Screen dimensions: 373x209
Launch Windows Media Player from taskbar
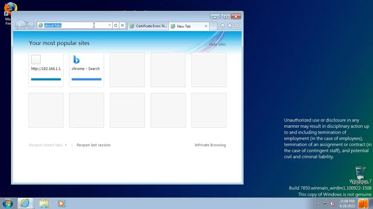[x=61, y=203]
